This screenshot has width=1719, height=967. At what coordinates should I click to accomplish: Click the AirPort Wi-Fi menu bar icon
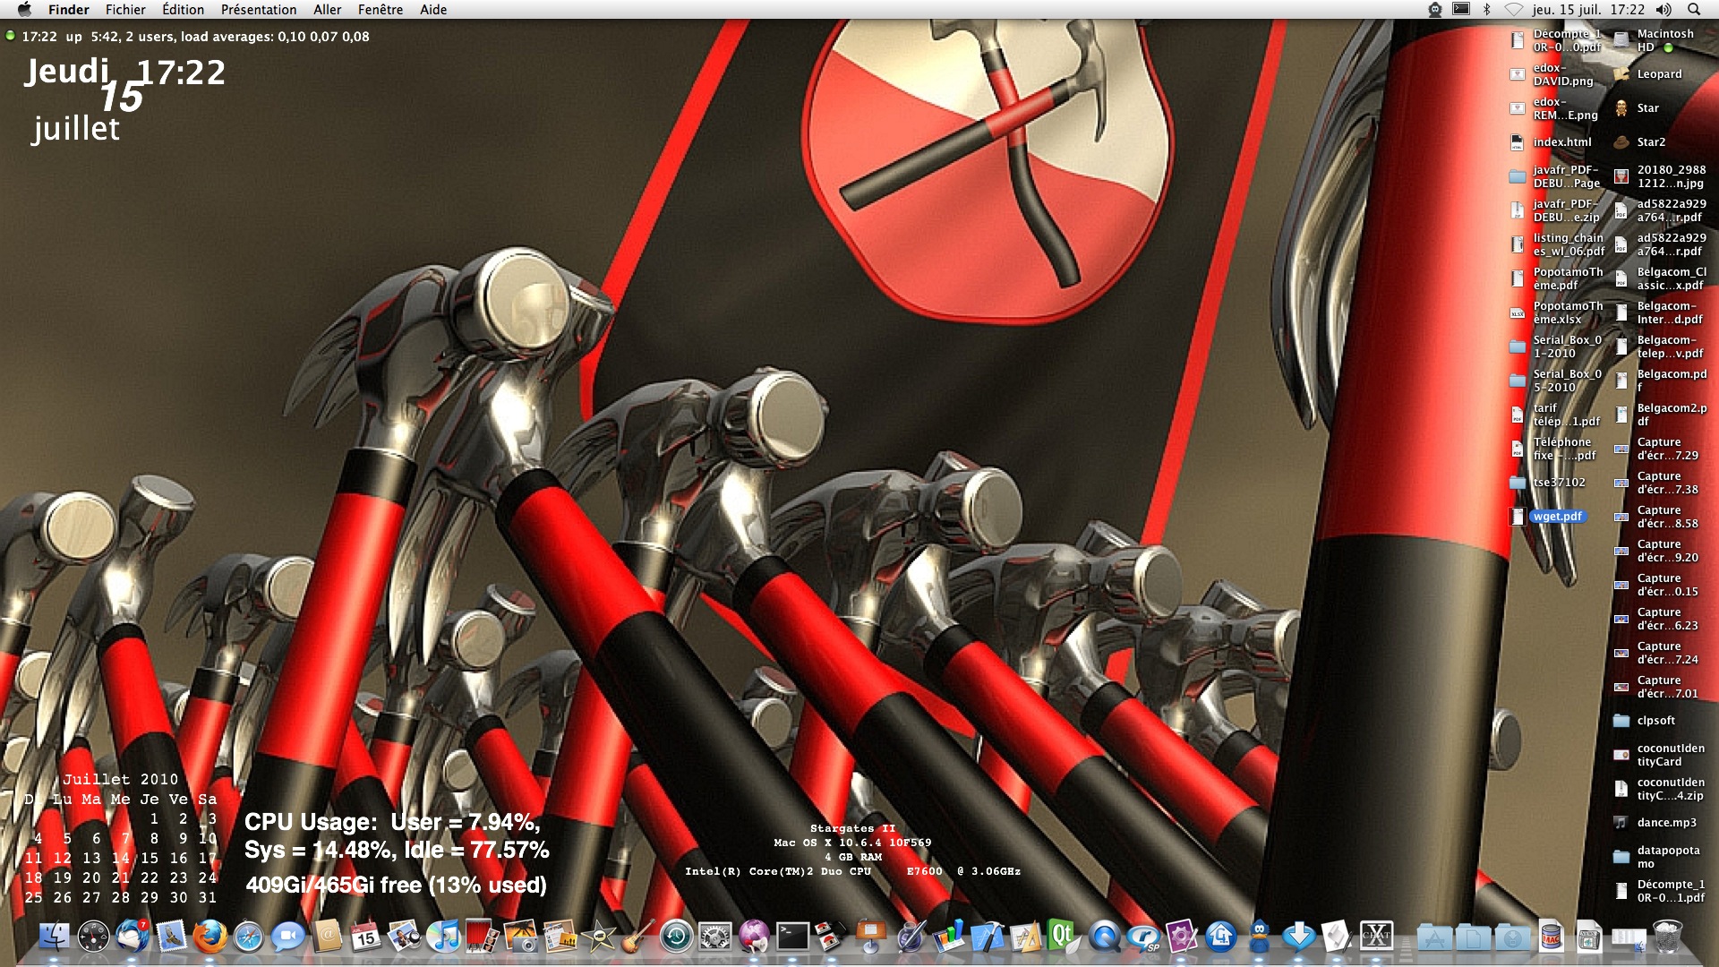coord(1514,9)
